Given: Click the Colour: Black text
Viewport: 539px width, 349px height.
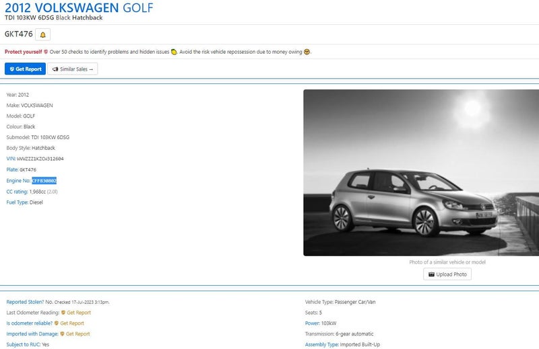Looking at the screenshot, I should (21, 126).
